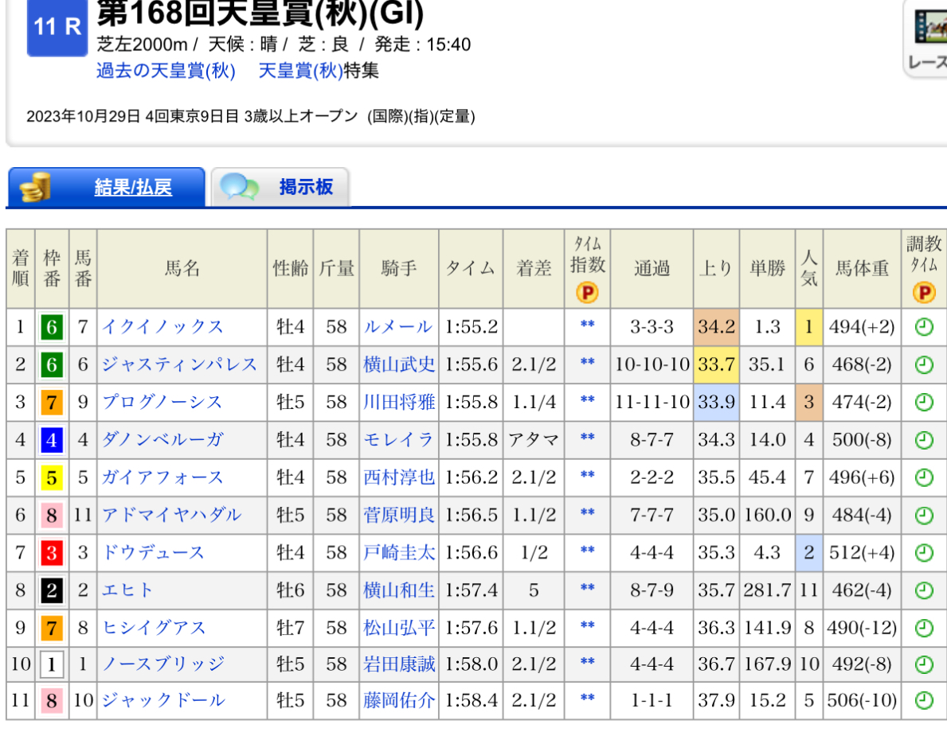The height and width of the screenshot is (732, 947).
Task: Click passing order 1-1-1 cell
Action: [652, 700]
